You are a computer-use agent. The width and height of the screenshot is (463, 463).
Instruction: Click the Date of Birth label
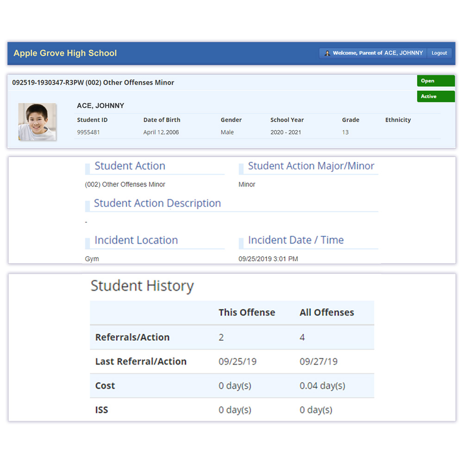pyautogui.click(x=162, y=120)
